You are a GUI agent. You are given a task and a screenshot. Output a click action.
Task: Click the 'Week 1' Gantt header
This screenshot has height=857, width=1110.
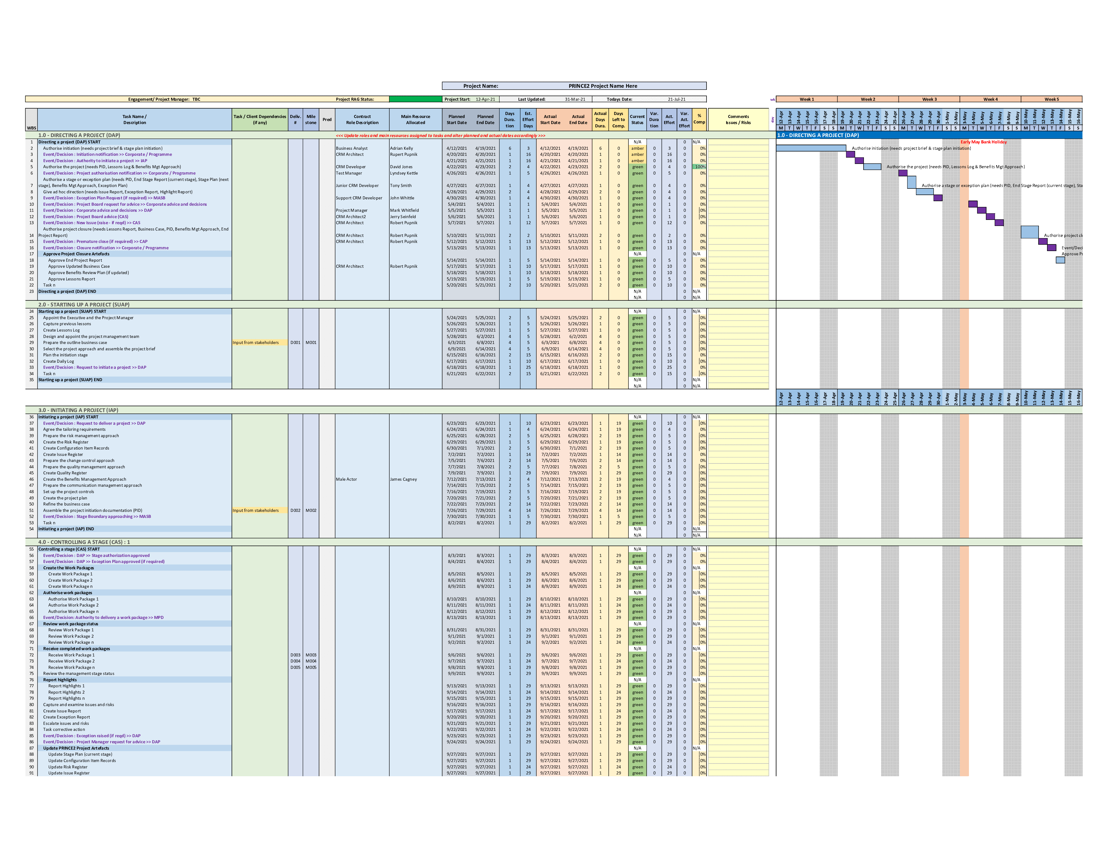807,99
